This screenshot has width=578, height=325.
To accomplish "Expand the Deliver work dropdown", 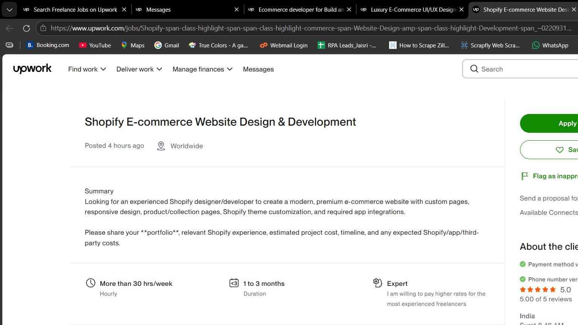I will pos(139,69).
